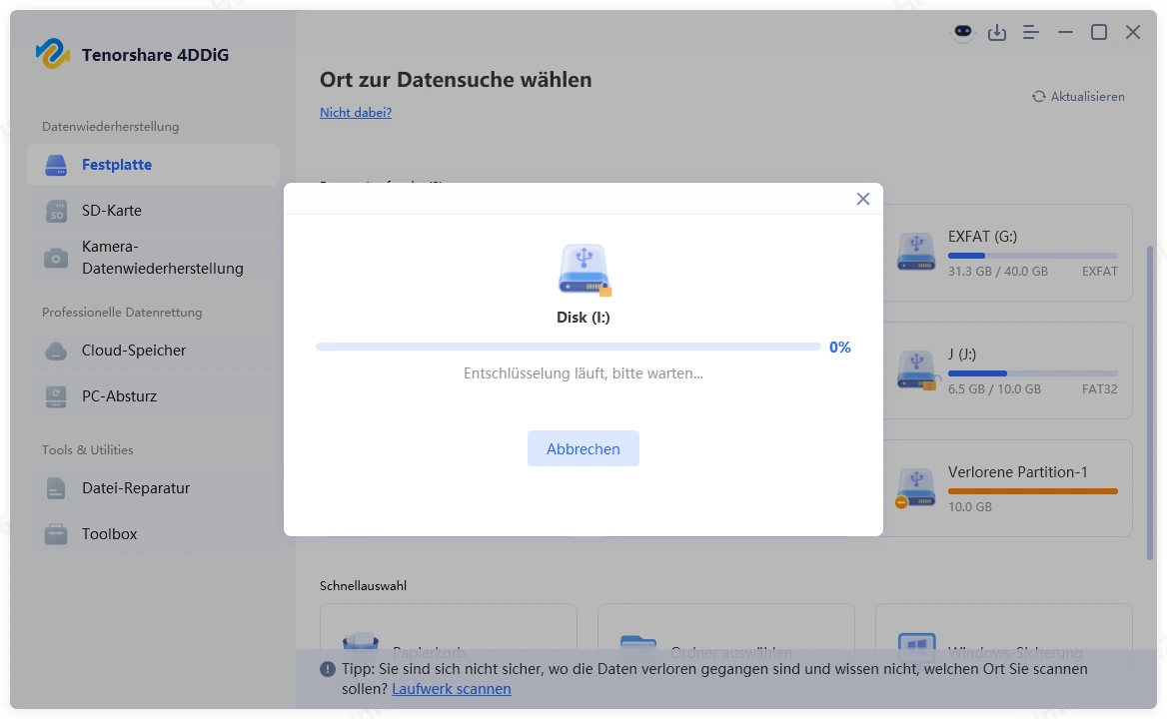Click the 'Nicht dabei?' link
This screenshot has height=719, width=1167.
356,113
